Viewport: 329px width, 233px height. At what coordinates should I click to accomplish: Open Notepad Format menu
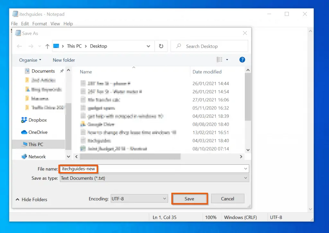[x=40, y=24]
